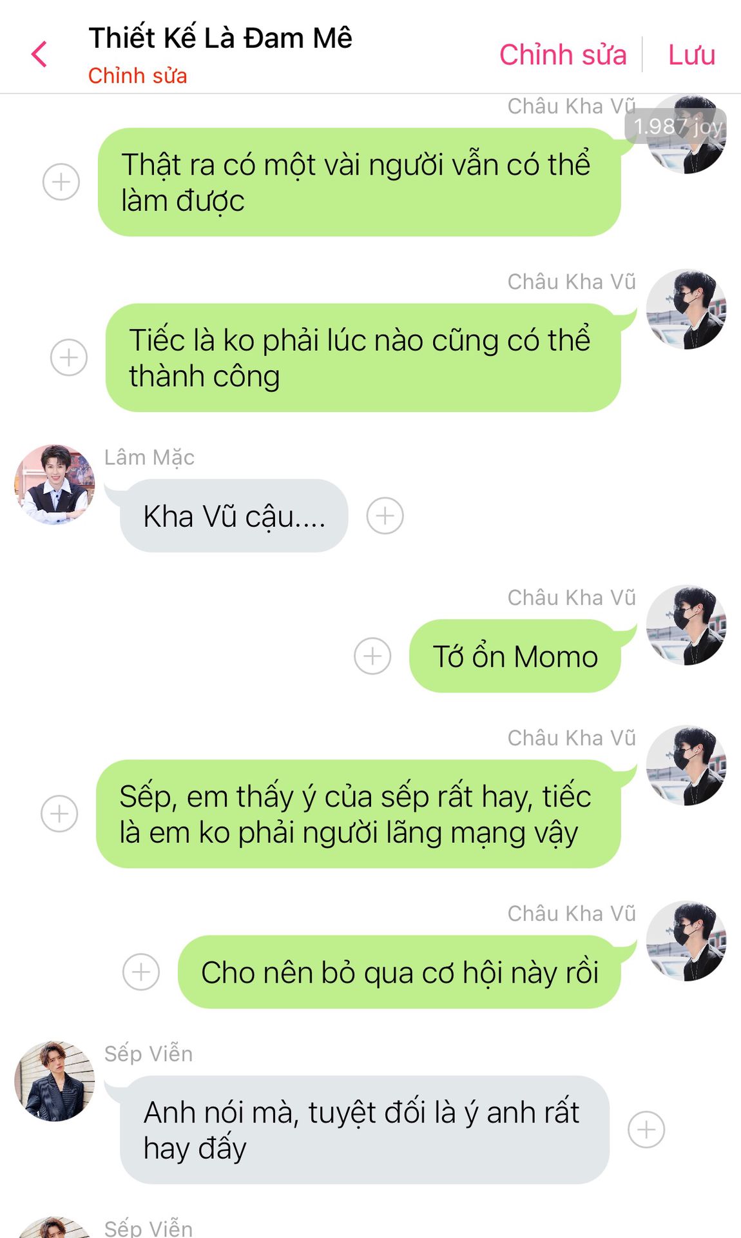
Task: Tap the title 'Thiết Kế Là Đam Mê'
Action: pyautogui.click(x=220, y=38)
